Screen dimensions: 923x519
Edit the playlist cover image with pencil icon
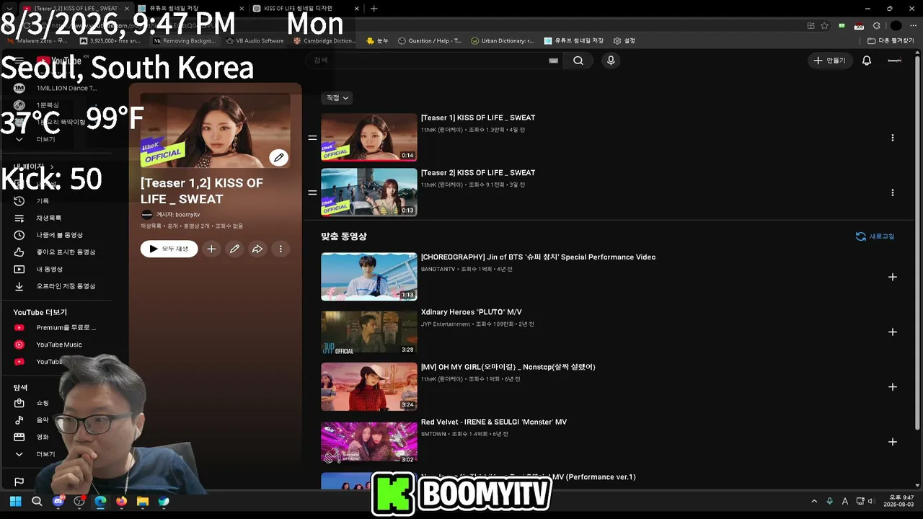[x=279, y=157]
